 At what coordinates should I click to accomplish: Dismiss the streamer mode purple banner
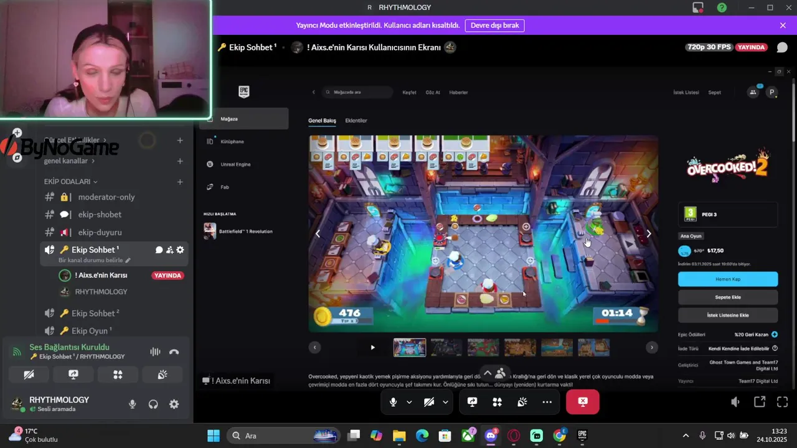(x=783, y=26)
